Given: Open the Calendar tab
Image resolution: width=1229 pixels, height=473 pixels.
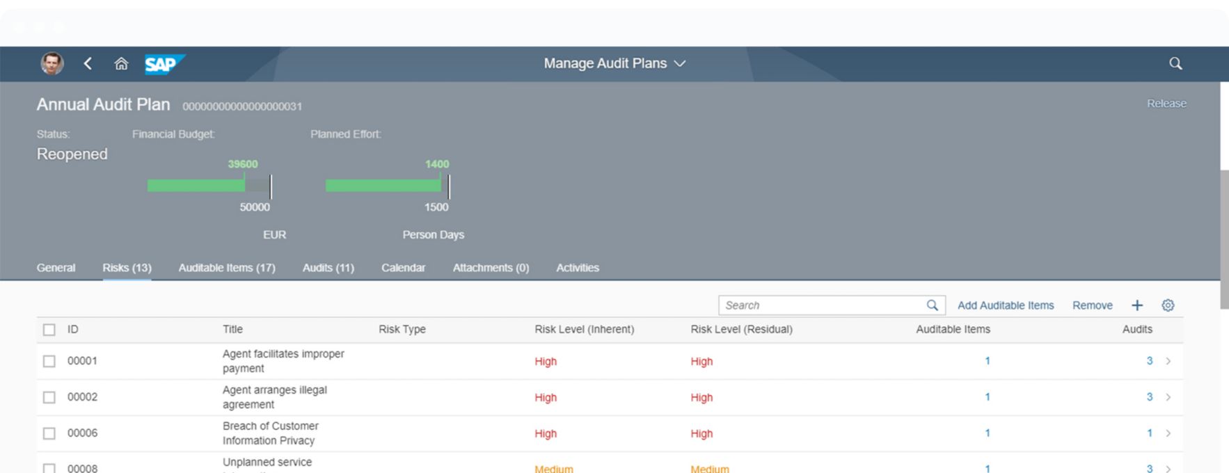Looking at the screenshot, I should (x=403, y=268).
